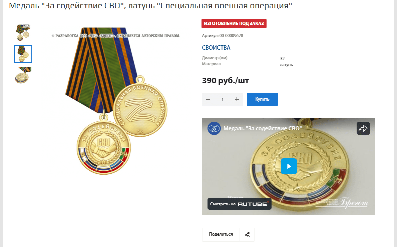Select the second highlighted medal thumbnail
This screenshot has width=397, height=247.
tap(23, 54)
